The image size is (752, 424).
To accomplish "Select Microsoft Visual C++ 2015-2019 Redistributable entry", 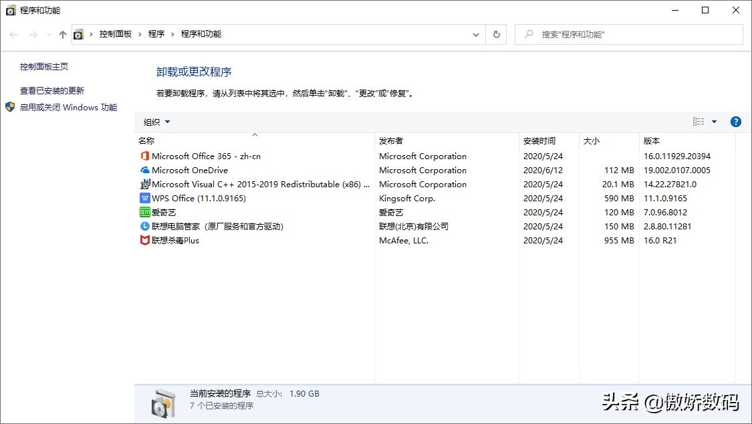I will point(261,184).
